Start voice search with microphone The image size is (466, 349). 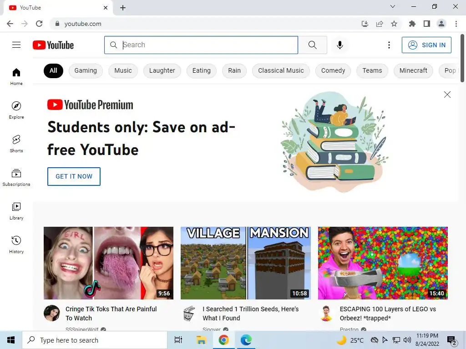340,45
